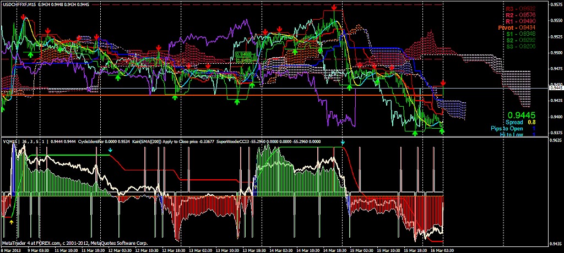Click the green 0.9498 price tag on chart
The height and width of the screenshot is (253, 564).
[243, 55]
